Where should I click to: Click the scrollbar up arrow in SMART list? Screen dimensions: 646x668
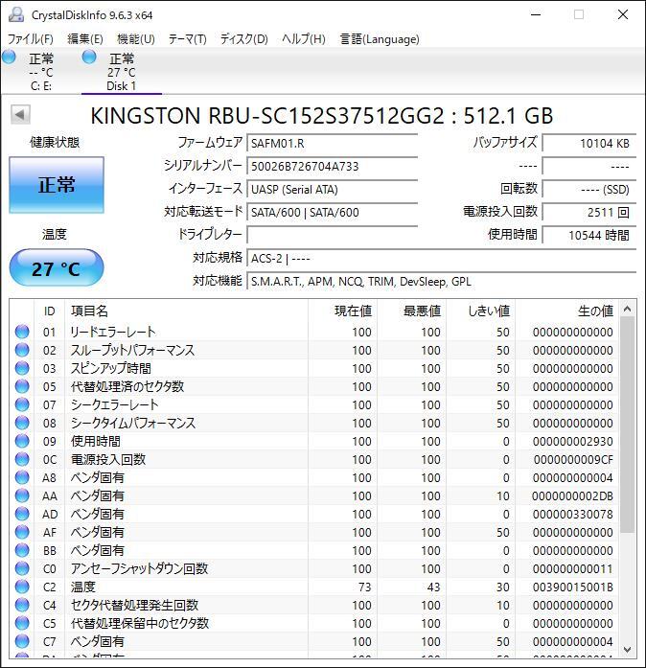tap(628, 310)
